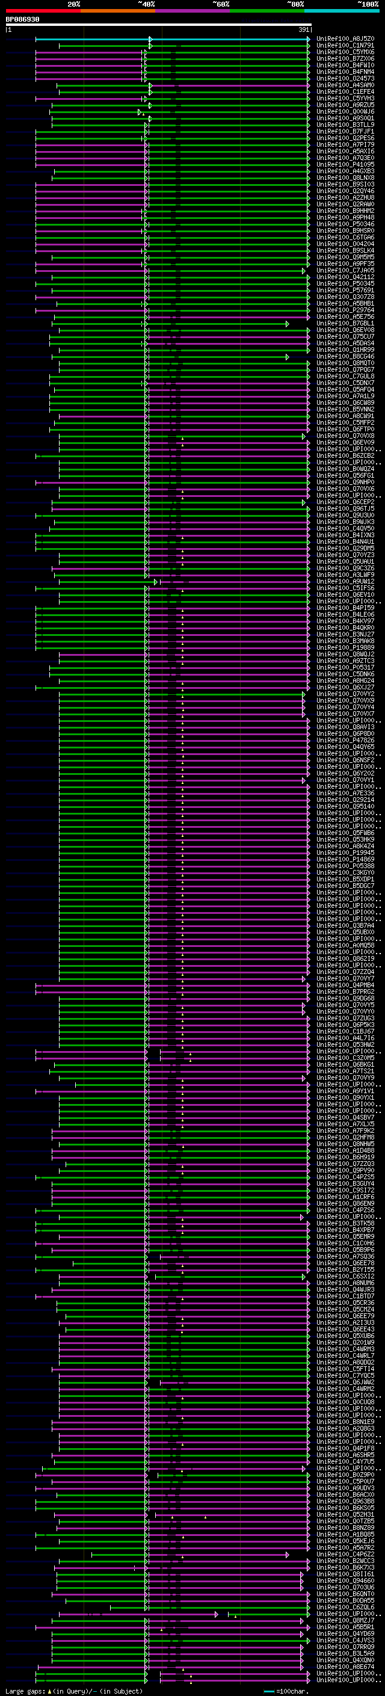Select hit UniRef100_A5E756
The image size is (385, 1696).
(345, 316)
